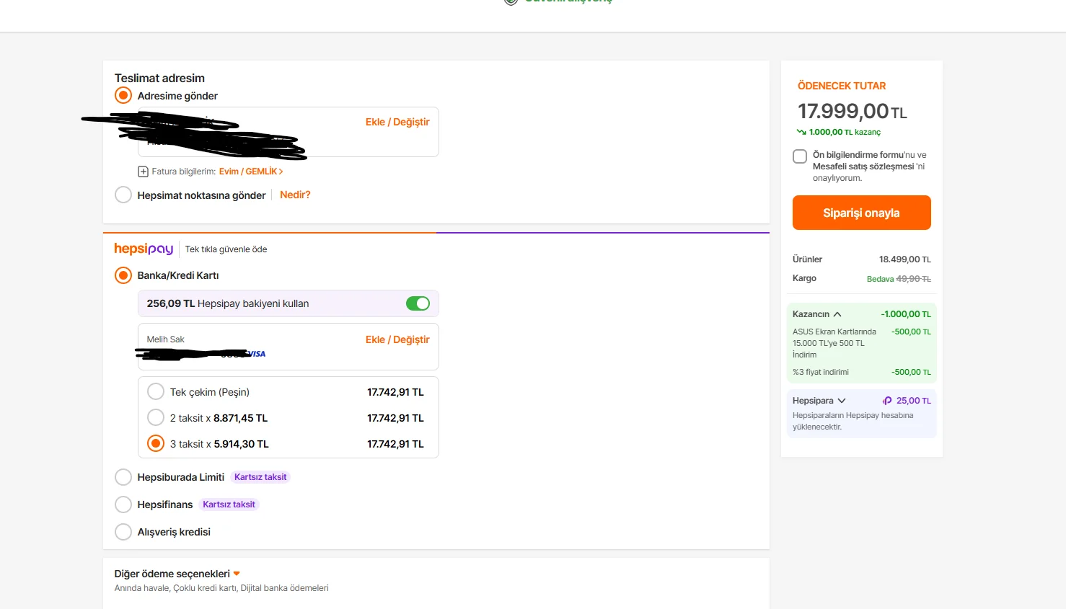
Task: Select Tek çekim (Peşin) payment
Action: [156, 392]
